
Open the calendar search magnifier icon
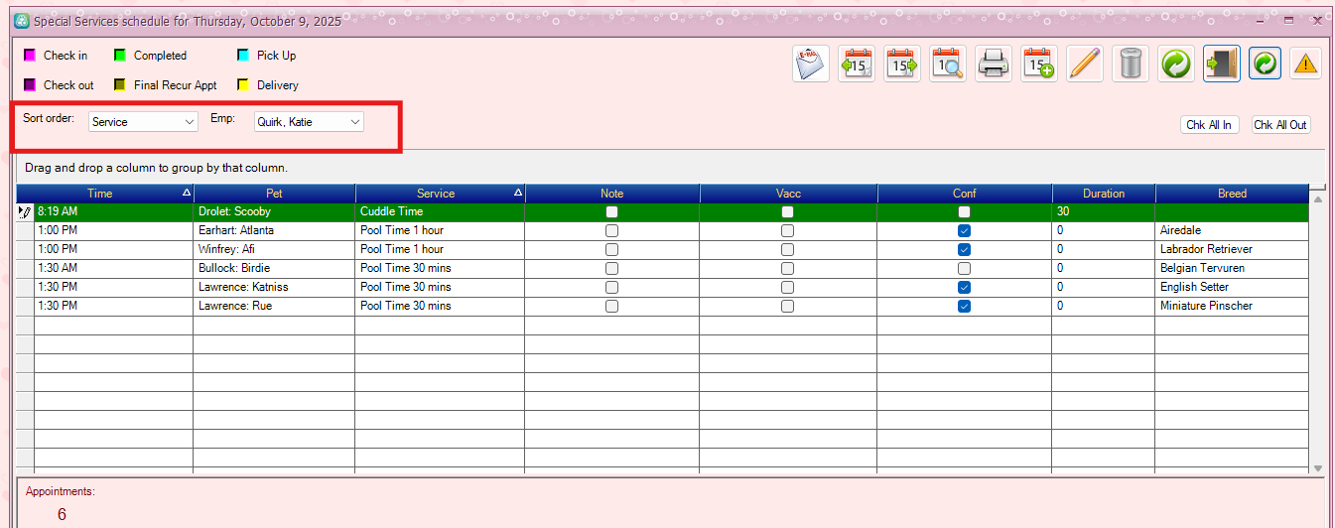pyautogui.click(x=948, y=65)
